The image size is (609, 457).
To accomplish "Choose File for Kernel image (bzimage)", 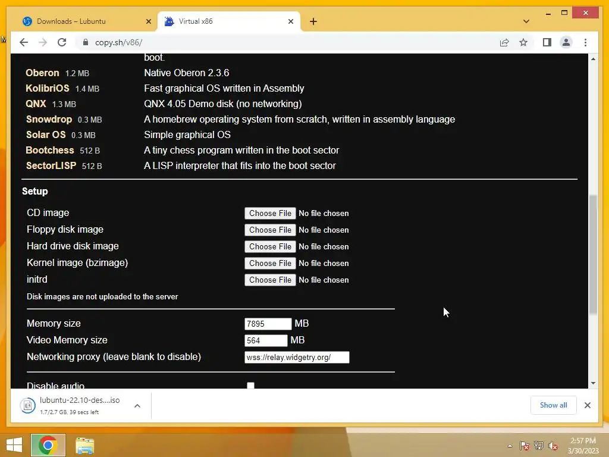I will click(x=271, y=263).
